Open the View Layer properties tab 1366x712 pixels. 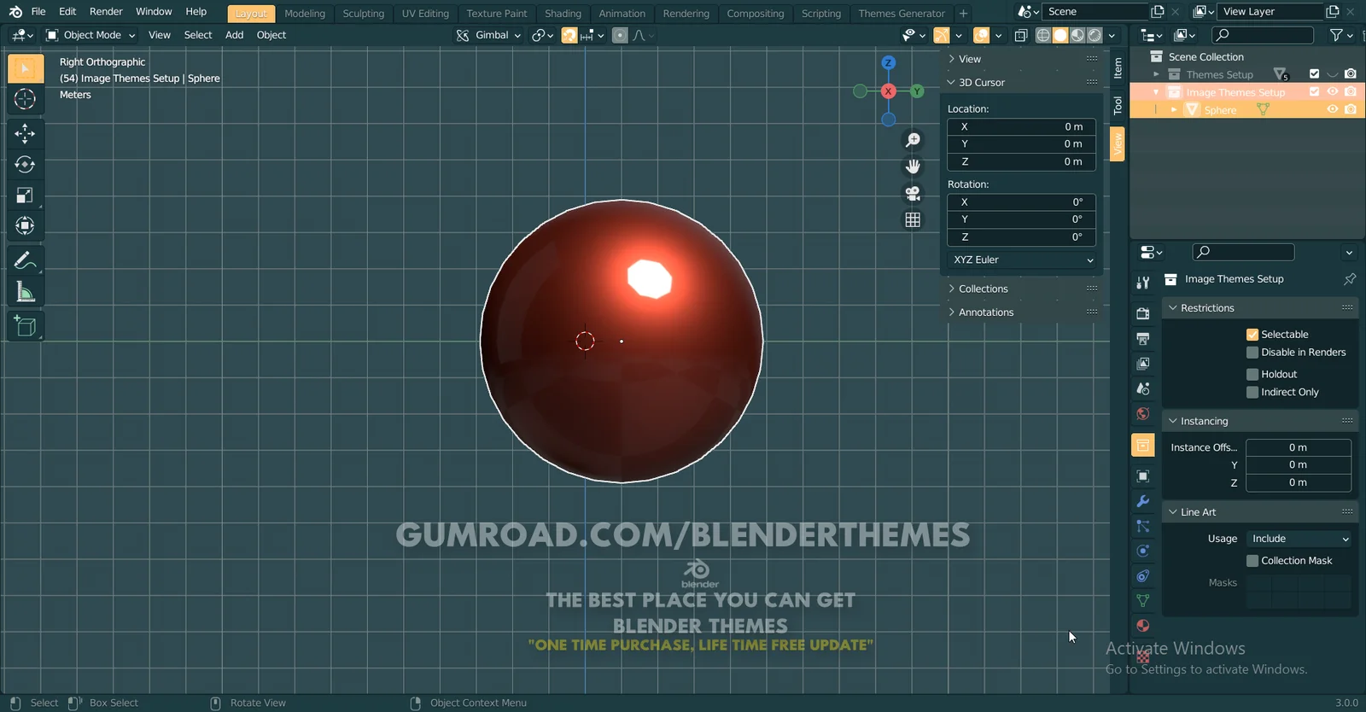1143,364
